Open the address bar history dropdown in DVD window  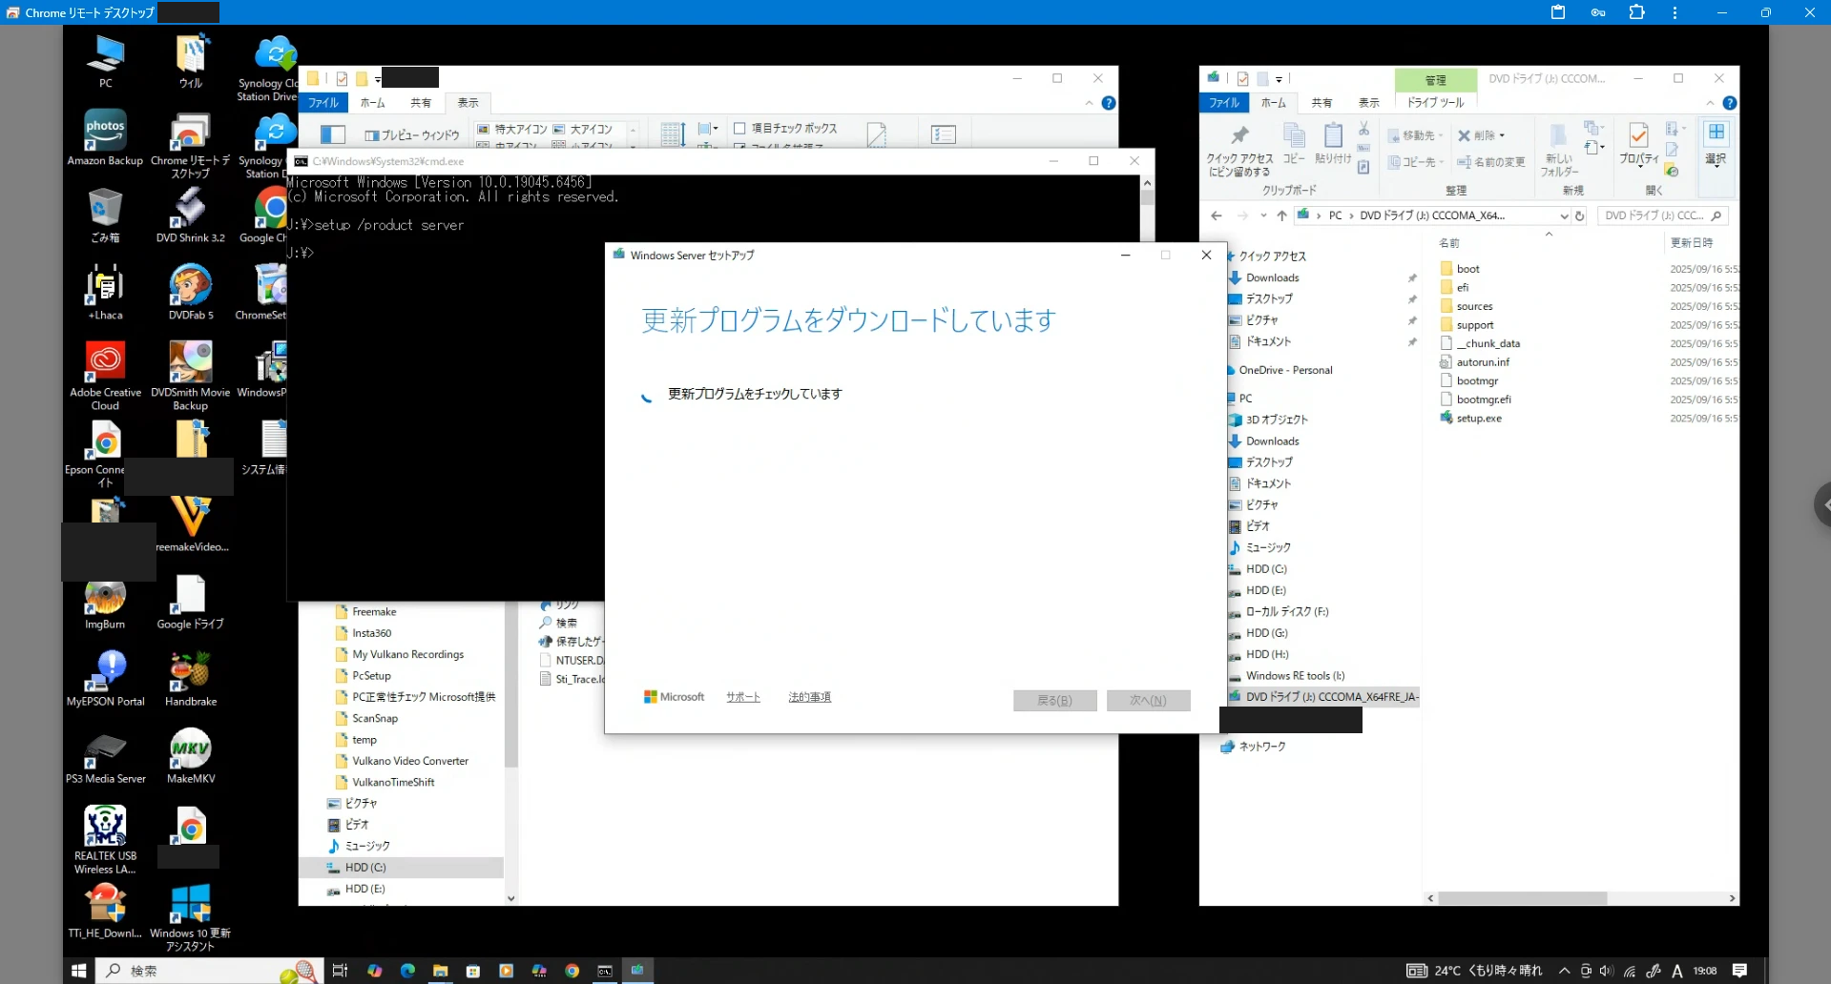1564,215
